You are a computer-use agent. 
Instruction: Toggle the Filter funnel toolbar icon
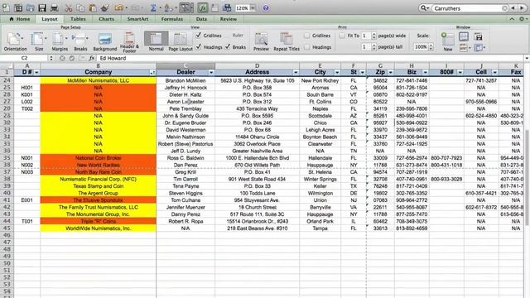186,7
